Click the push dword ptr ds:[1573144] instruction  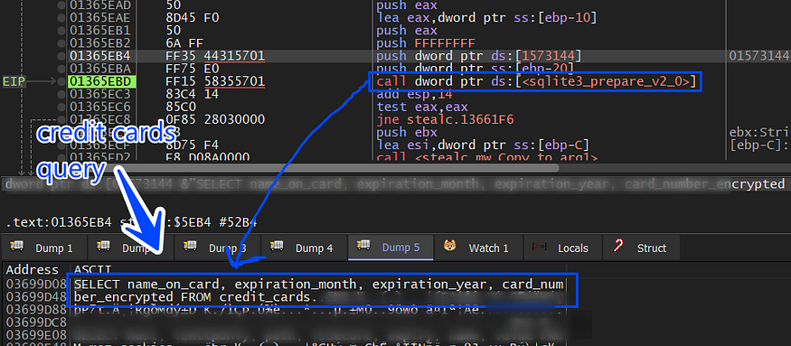coord(479,55)
